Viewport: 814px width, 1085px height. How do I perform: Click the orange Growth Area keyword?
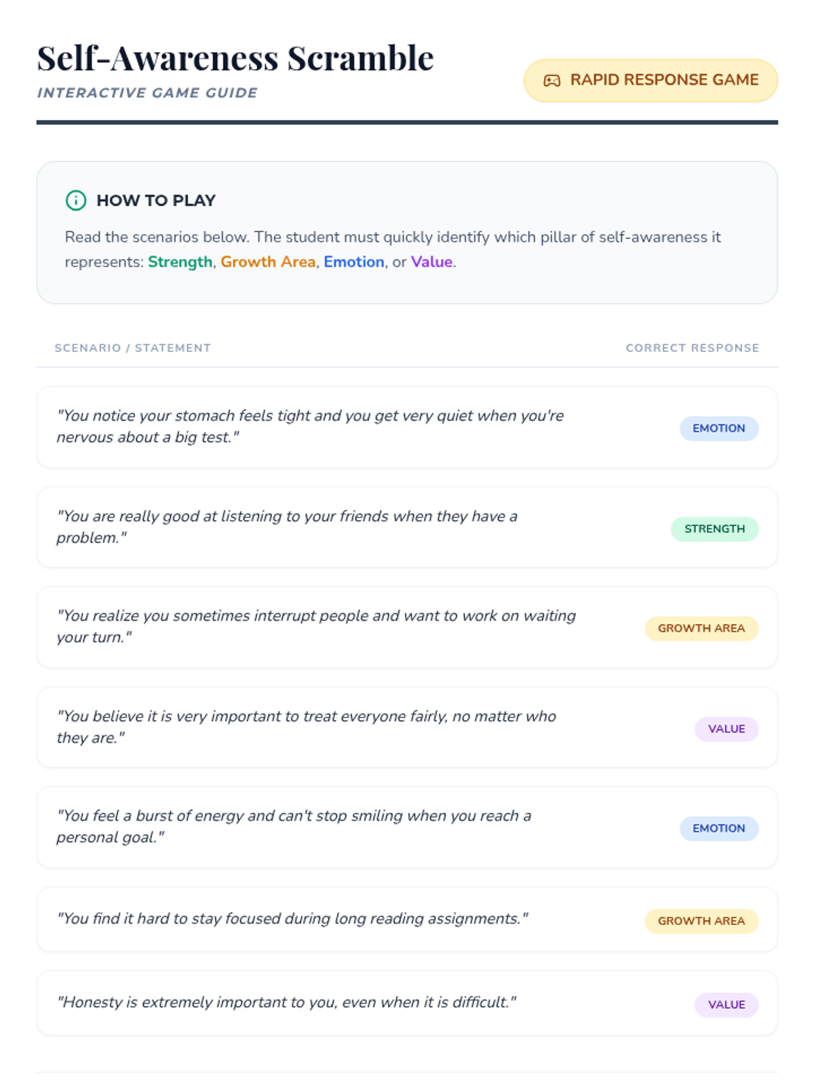click(268, 262)
